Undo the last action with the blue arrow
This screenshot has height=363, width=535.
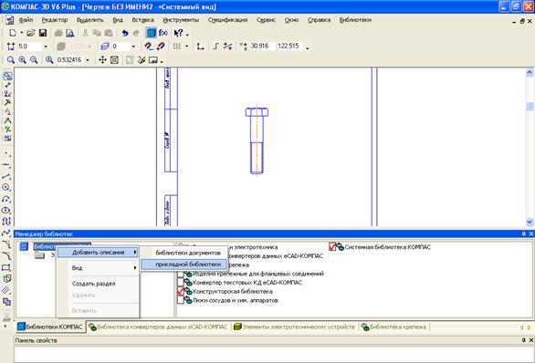(125, 33)
